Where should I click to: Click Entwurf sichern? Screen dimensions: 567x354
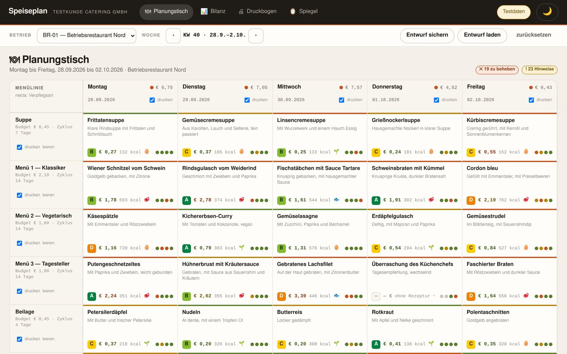[427, 35]
